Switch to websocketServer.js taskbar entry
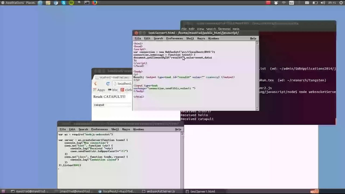Image resolution: width=345 pixels, height=194 pixels. (158, 191)
